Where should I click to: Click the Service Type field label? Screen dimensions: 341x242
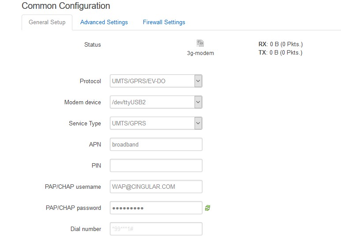[85, 124]
